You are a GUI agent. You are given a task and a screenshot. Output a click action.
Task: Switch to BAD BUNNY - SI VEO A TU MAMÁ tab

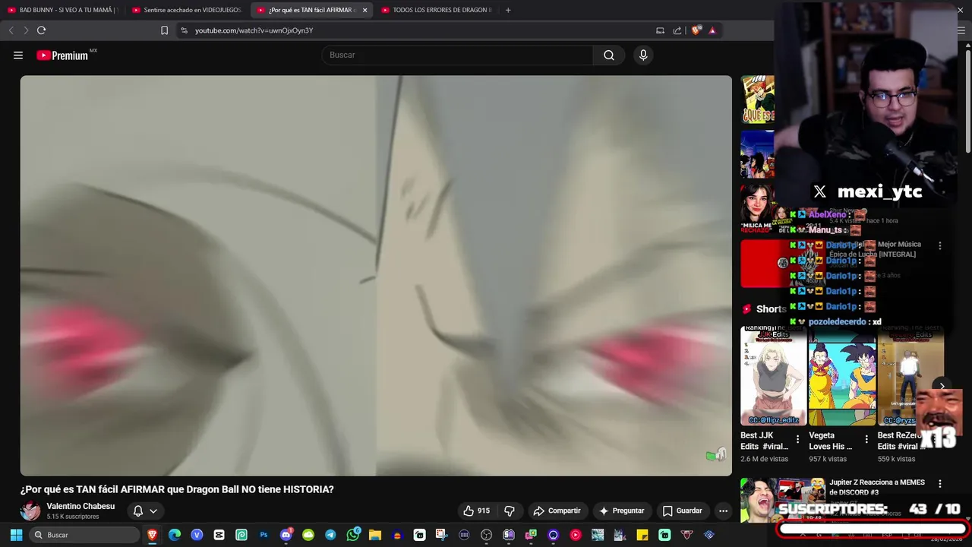coord(62,10)
